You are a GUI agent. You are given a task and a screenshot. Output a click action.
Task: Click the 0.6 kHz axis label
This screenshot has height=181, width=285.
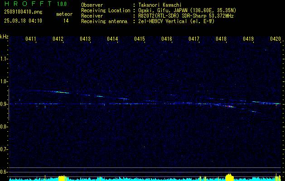[x=4, y=172]
